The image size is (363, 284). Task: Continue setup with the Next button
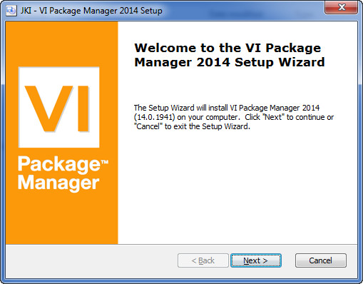pyautogui.click(x=256, y=260)
